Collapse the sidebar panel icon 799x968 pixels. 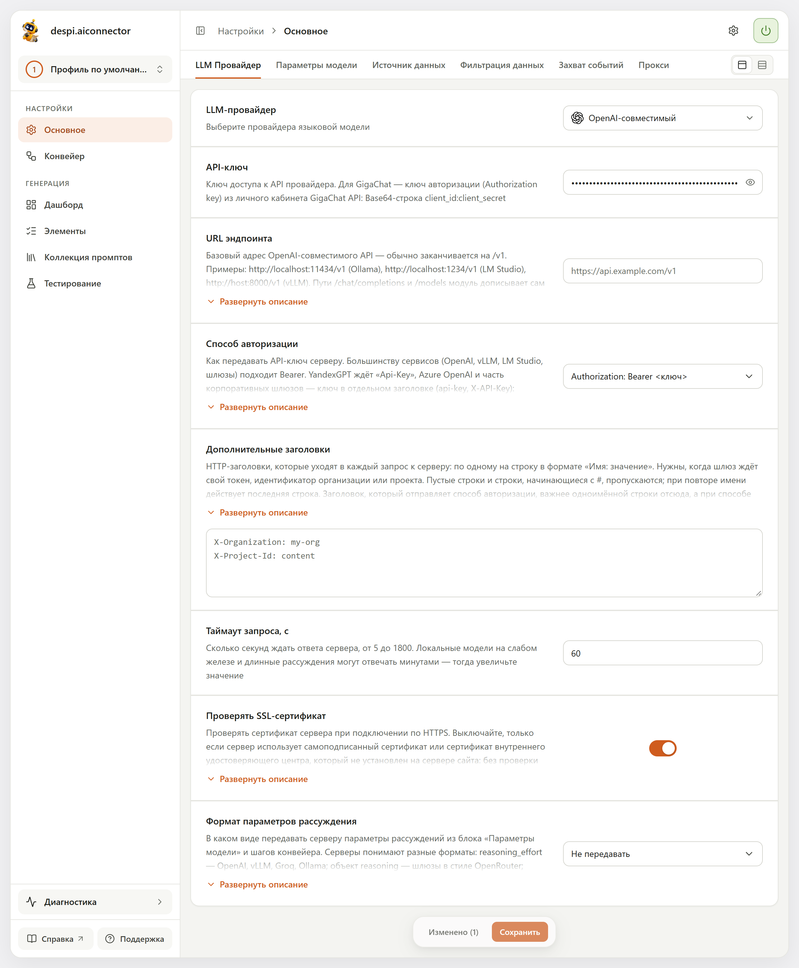point(200,31)
